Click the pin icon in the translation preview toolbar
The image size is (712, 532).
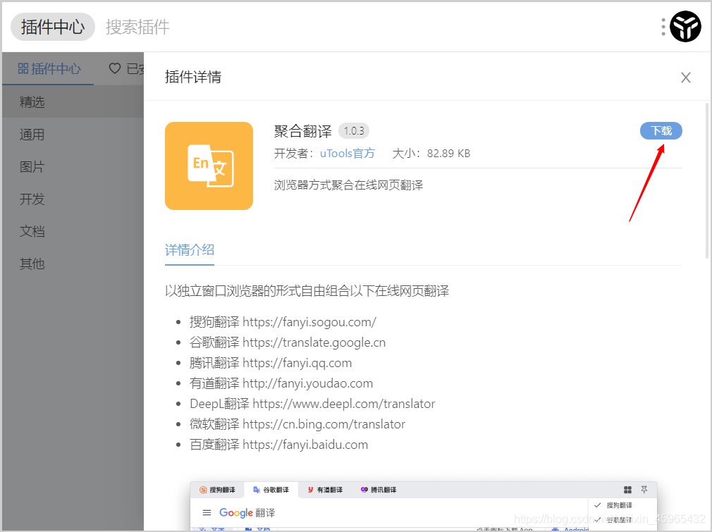[x=644, y=490]
